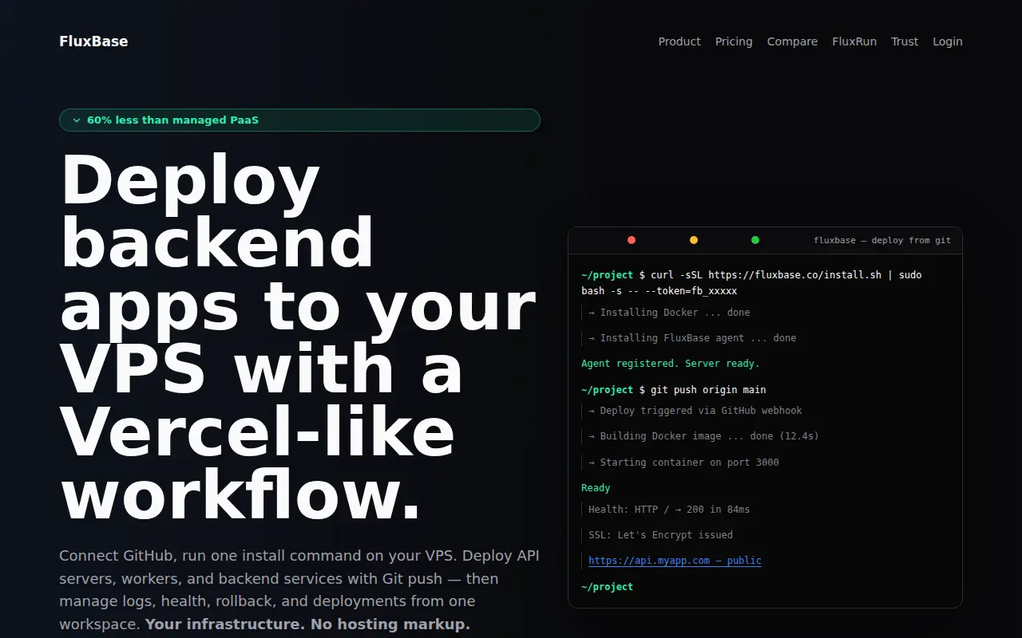Click the green 'Ready' status text
The width and height of the screenshot is (1022, 638).
[596, 488]
